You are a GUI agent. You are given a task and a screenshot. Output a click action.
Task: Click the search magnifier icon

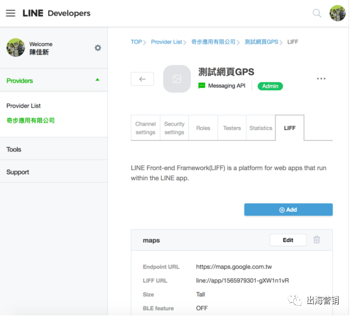coord(317,13)
